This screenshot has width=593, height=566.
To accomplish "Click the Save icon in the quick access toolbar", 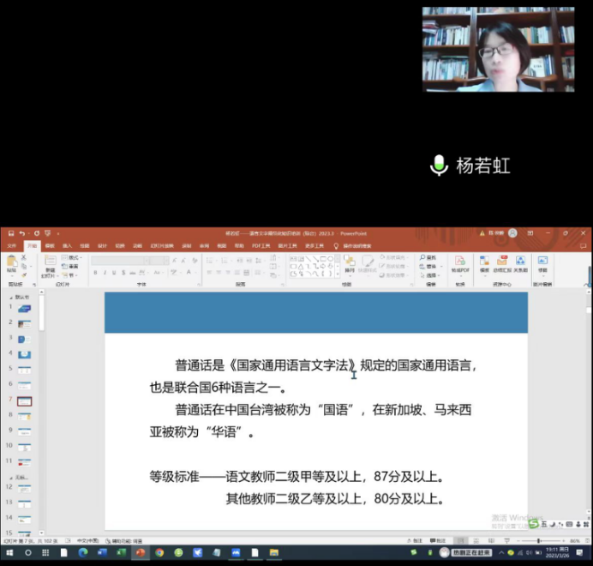I will tap(9, 232).
